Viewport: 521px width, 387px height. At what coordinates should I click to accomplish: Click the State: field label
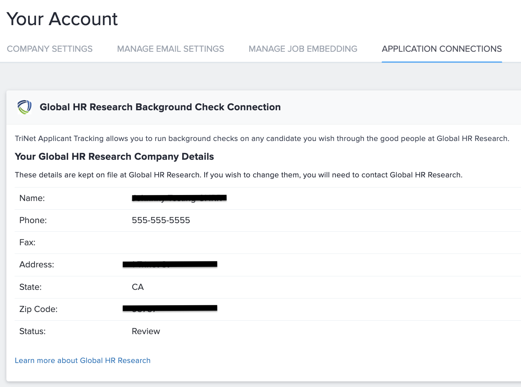tap(30, 287)
